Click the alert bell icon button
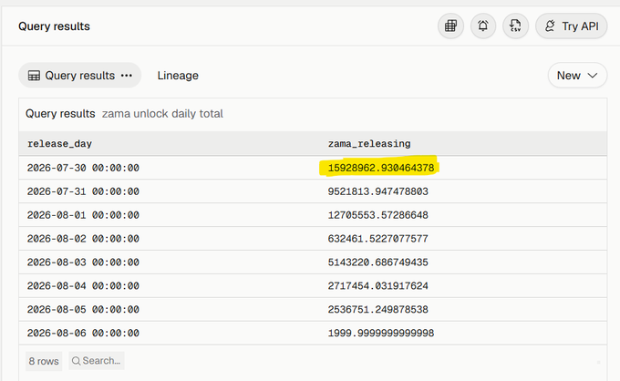 point(483,26)
